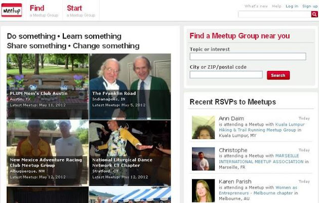Click the magnifier search icon in header
The image size is (319, 203).
(x=314, y=14)
